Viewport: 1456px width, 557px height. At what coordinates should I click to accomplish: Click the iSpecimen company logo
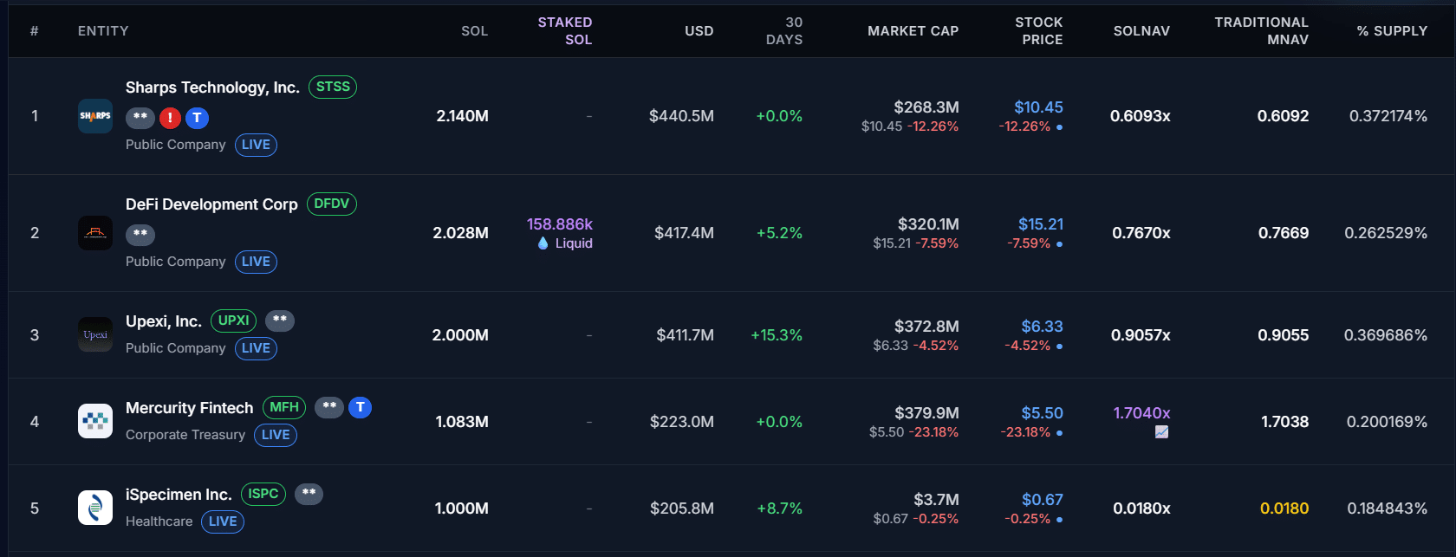point(95,508)
